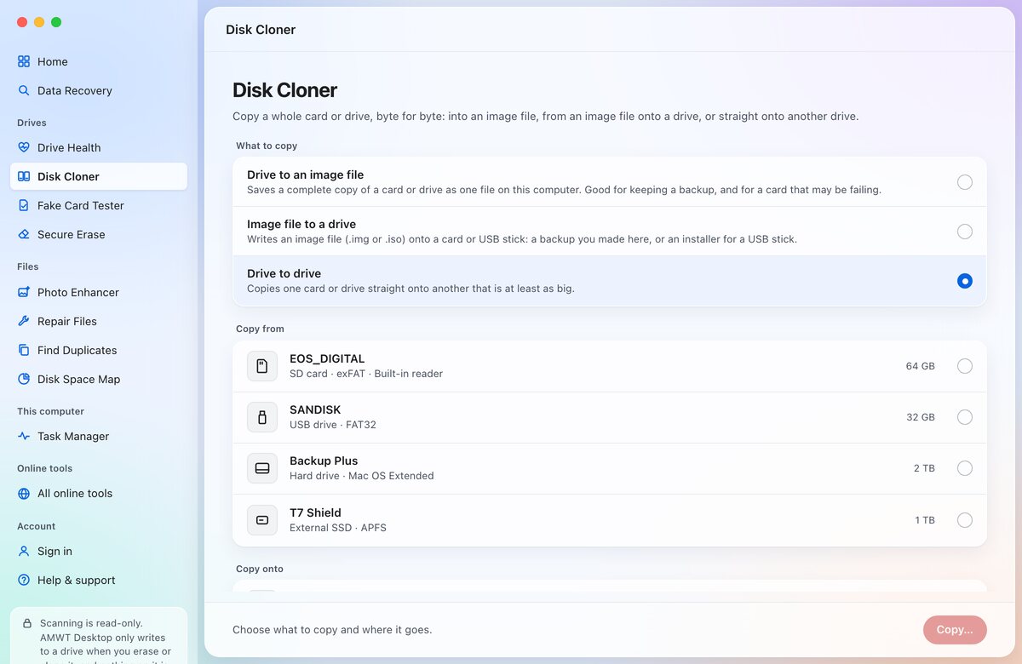Click the 2 TB size value

[x=924, y=468]
